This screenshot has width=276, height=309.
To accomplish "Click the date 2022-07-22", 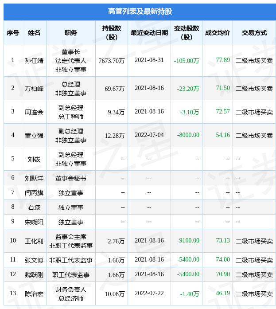I will coord(149,293).
